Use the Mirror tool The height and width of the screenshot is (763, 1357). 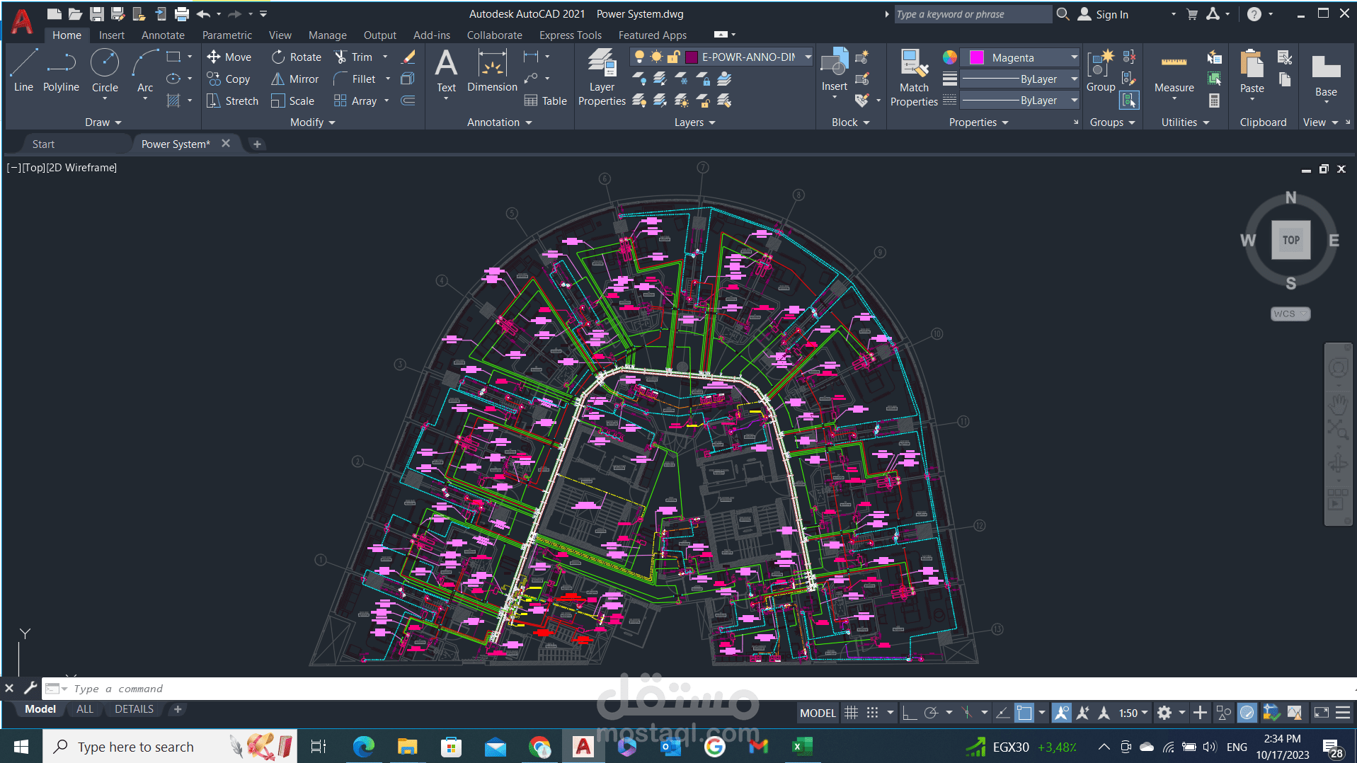294,79
